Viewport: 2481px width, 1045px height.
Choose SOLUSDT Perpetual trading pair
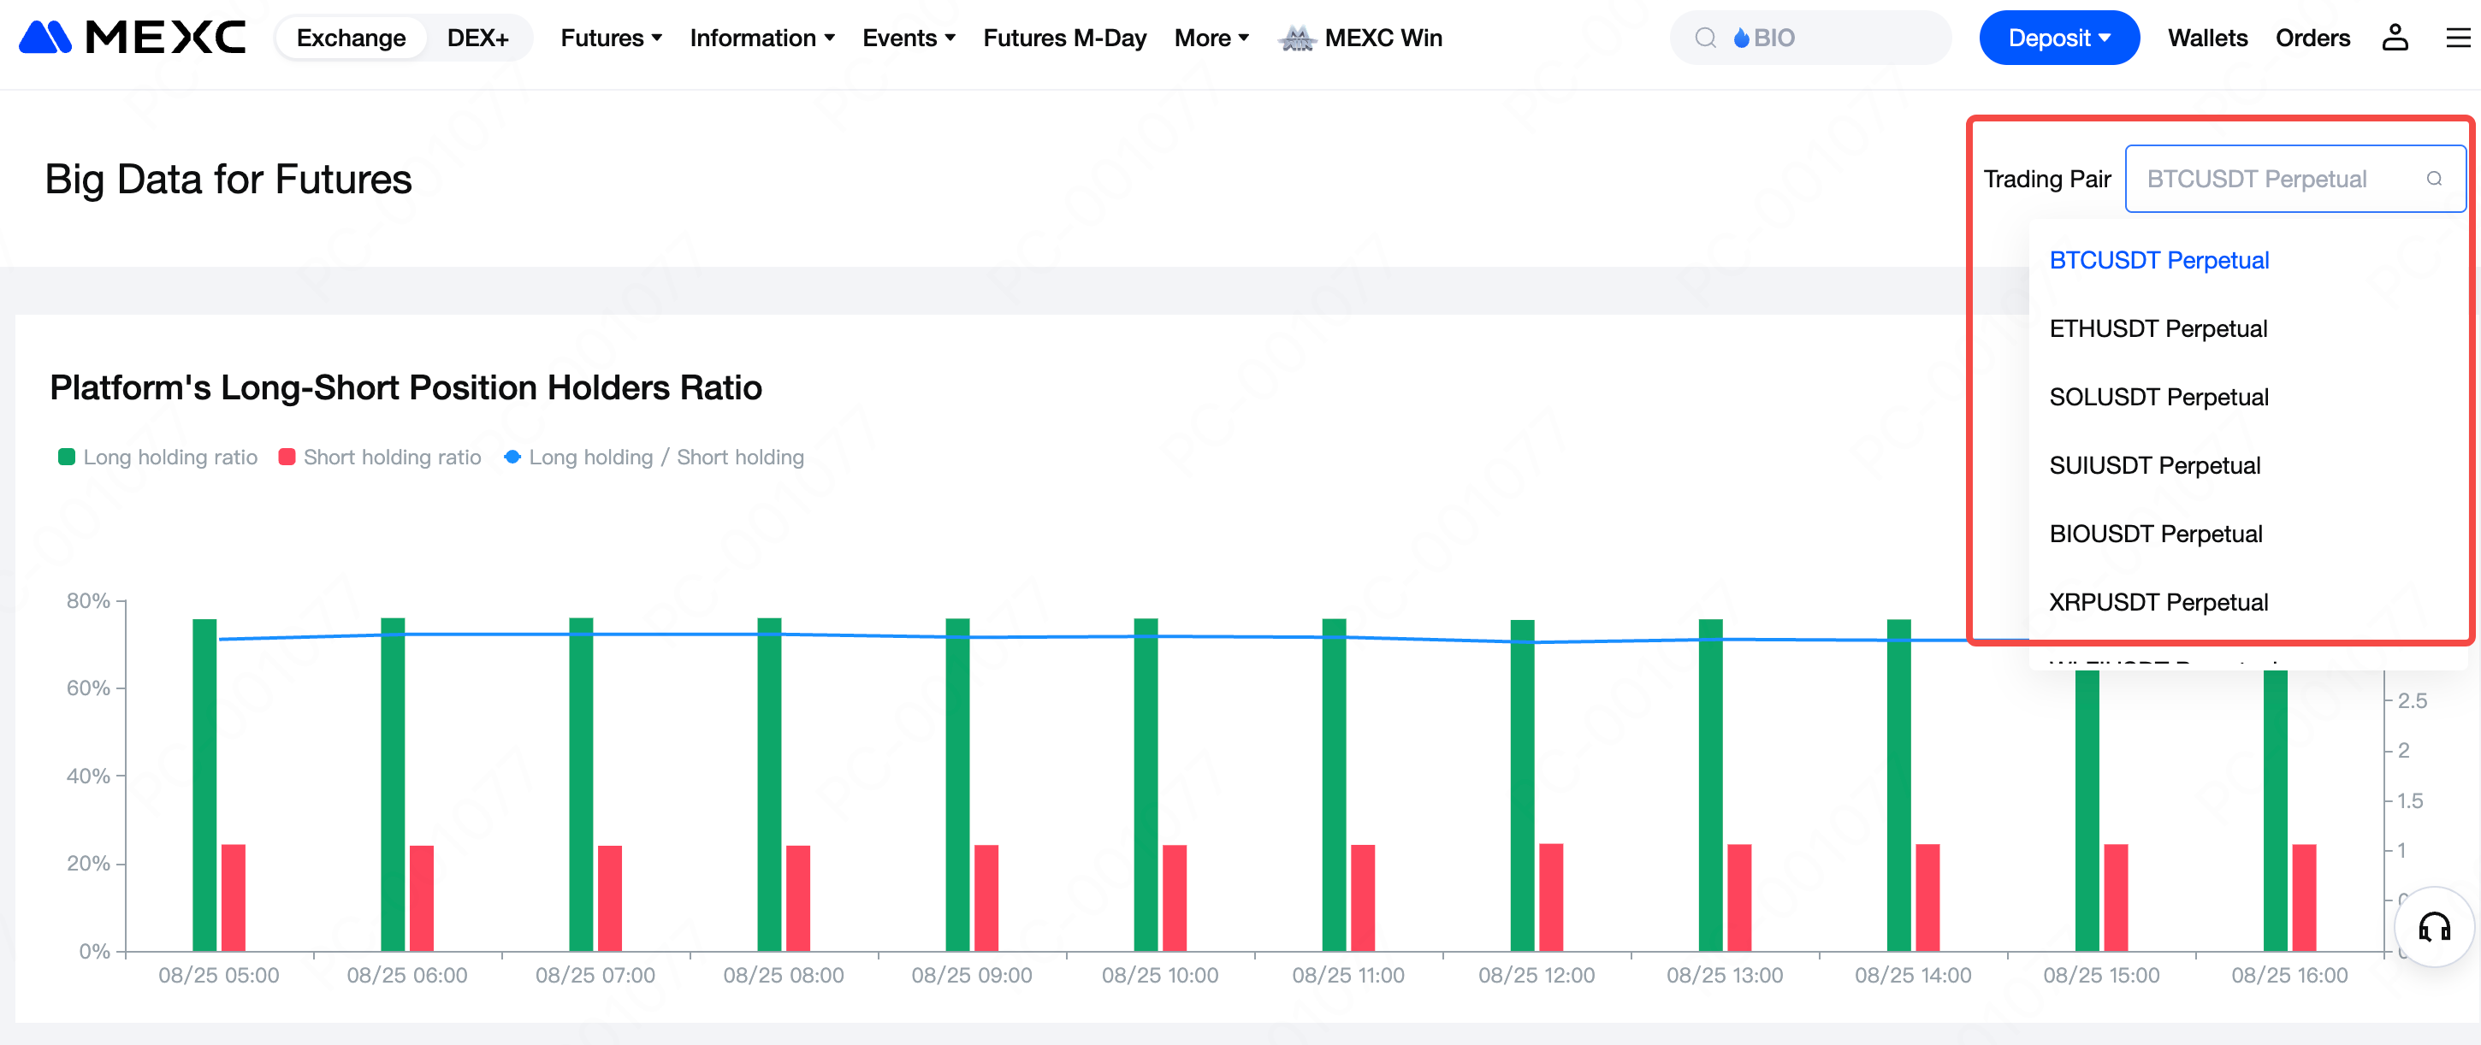[x=2158, y=397]
